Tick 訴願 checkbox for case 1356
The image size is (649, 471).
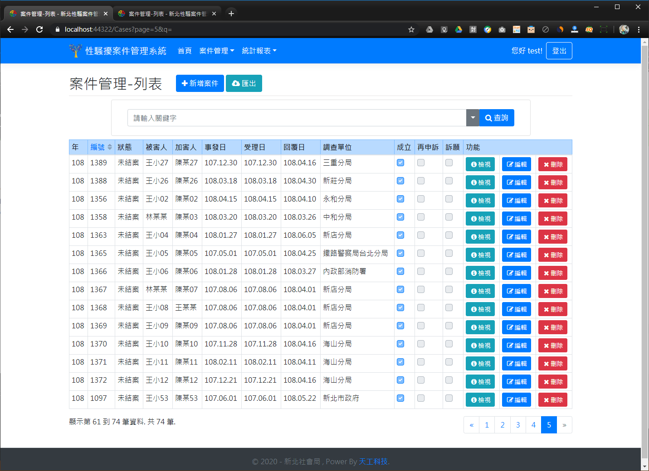[x=449, y=199]
